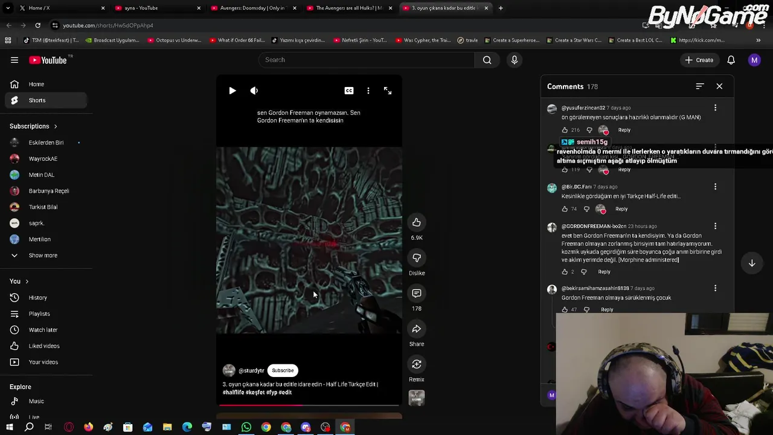Open the #fyp hashtag link
The height and width of the screenshot is (435, 773).
[271, 393]
